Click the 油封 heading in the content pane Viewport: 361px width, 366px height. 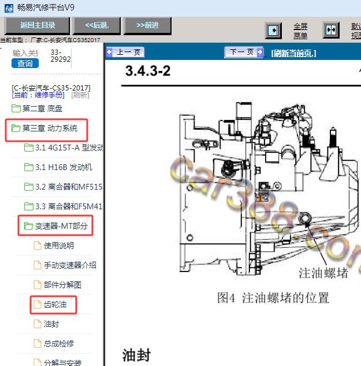[137, 355]
